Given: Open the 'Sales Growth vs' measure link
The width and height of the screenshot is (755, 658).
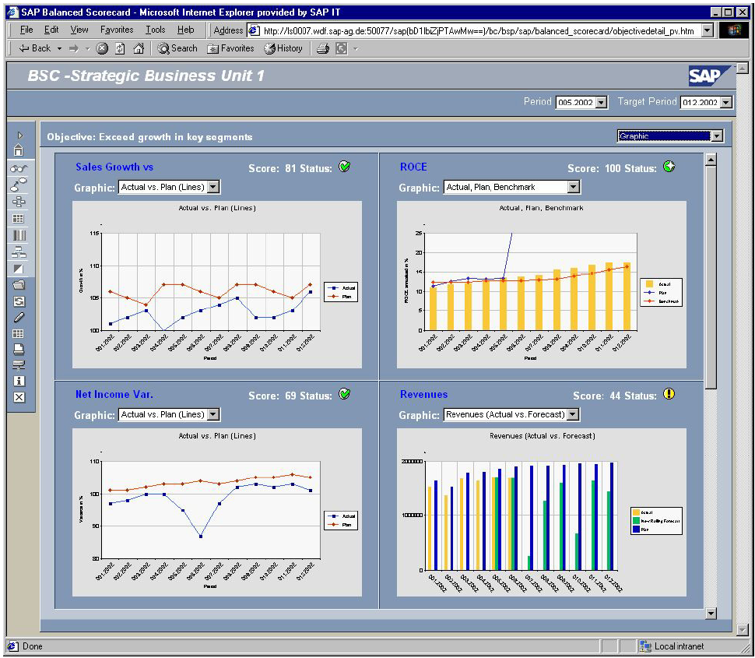Looking at the screenshot, I should click(x=114, y=167).
